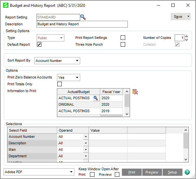The image size is (196, 179).
Task: Check the Print Totals Only box
Action: coord(60,84)
